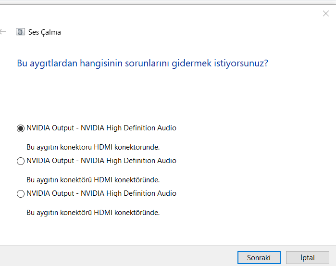Viewport: 336px width, 266px height.
Task: Click the Sonraki button
Action: (x=259, y=258)
